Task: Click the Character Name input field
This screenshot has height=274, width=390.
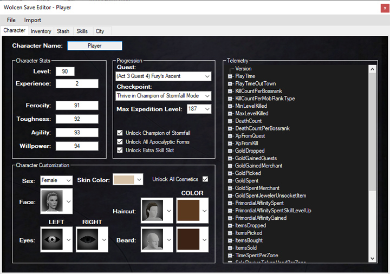Action: 95,46
